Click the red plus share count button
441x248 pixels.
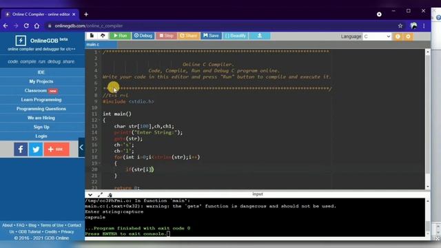tap(57, 149)
